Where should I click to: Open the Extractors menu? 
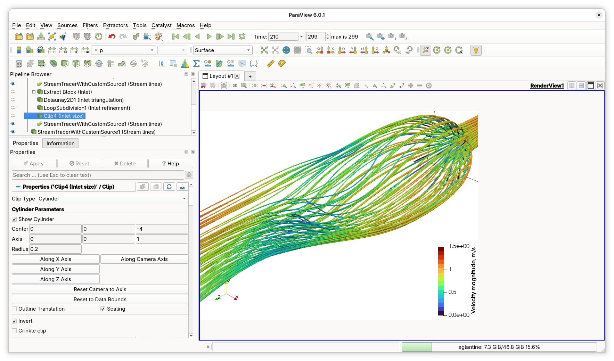(115, 25)
